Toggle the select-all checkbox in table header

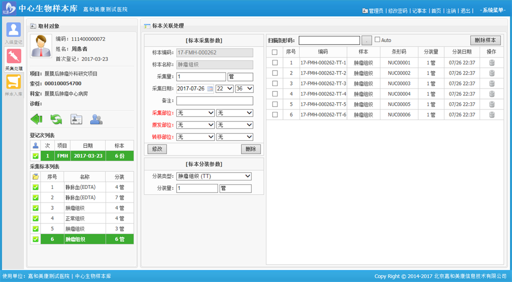(x=274, y=52)
